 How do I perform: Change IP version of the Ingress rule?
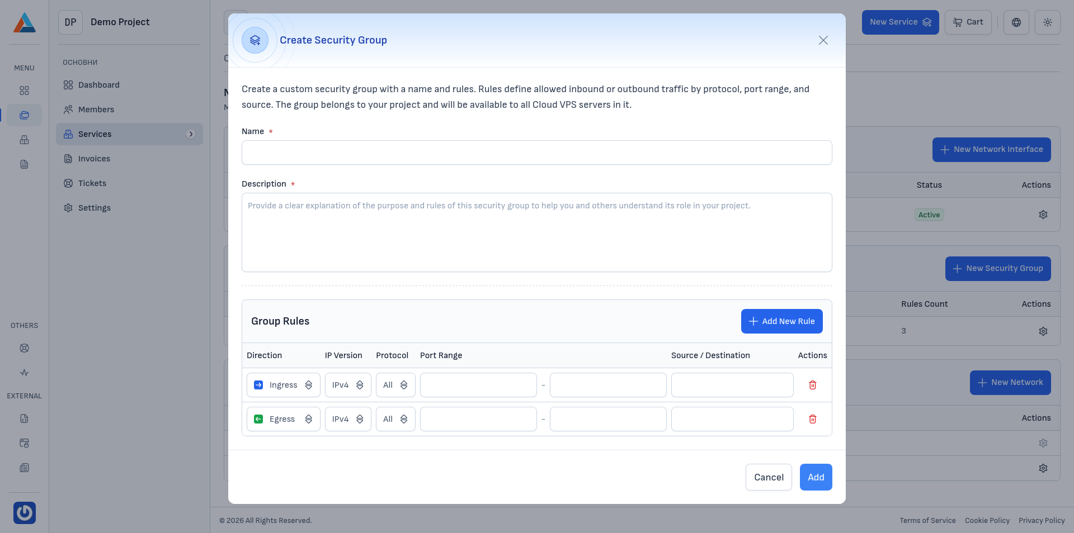click(347, 385)
